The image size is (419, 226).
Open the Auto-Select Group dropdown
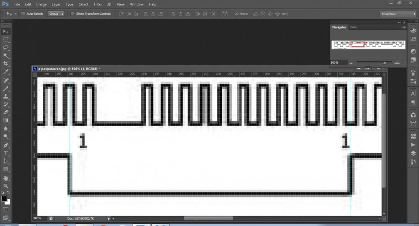(x=56, y=14)
